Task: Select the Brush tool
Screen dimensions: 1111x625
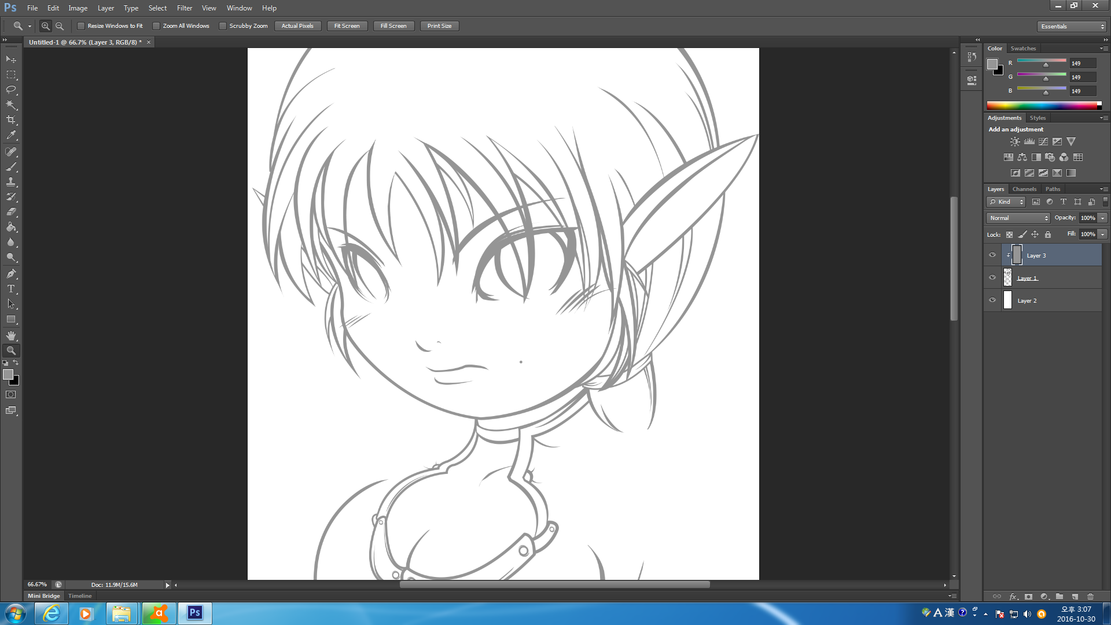Action: [x=11, y=167]
